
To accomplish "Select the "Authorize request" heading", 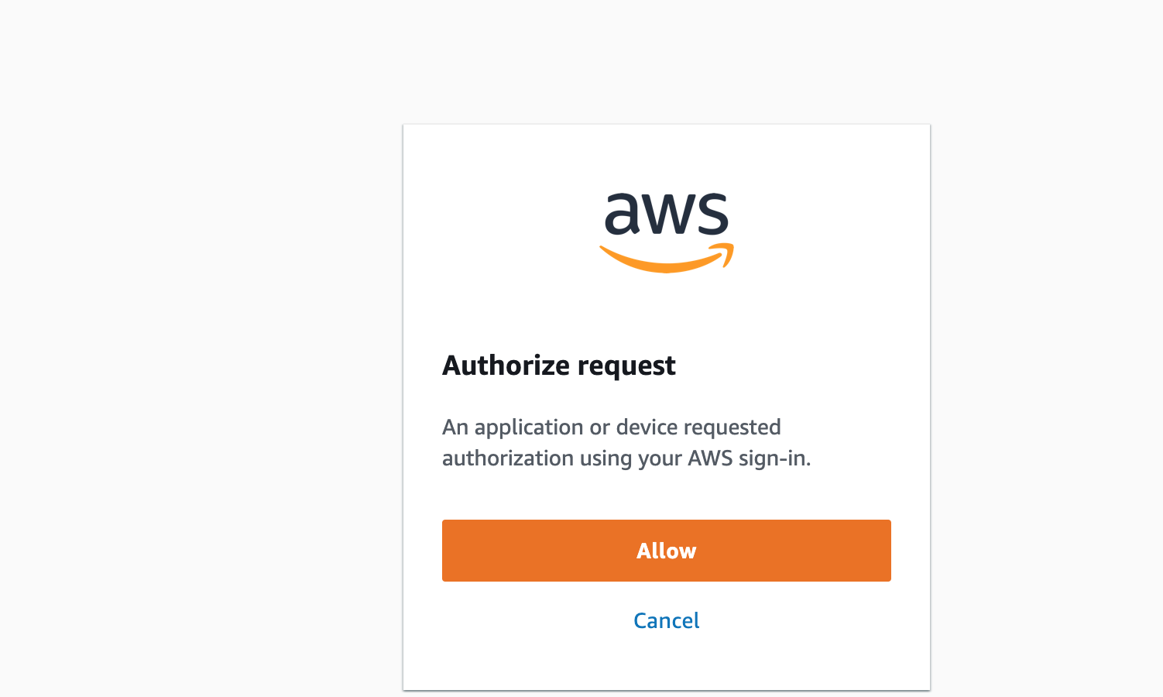I will pos(558,366).
